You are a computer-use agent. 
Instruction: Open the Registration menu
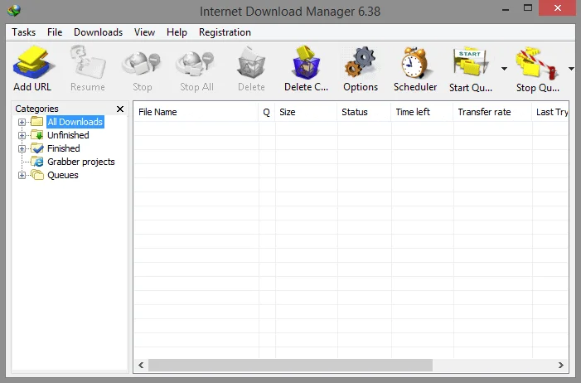coord(225,32)
